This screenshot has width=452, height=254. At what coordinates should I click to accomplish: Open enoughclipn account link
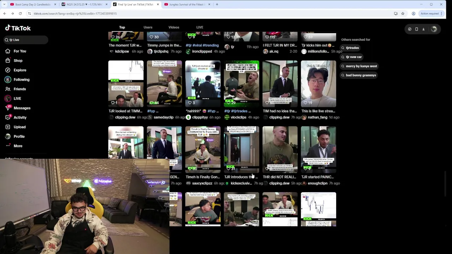click(x=317, y=183)
